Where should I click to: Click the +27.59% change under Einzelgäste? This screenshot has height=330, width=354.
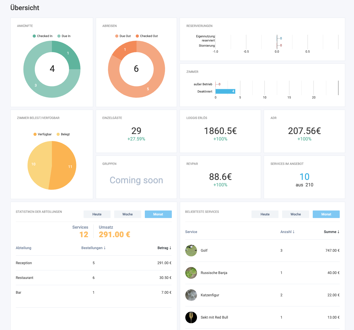136,139
